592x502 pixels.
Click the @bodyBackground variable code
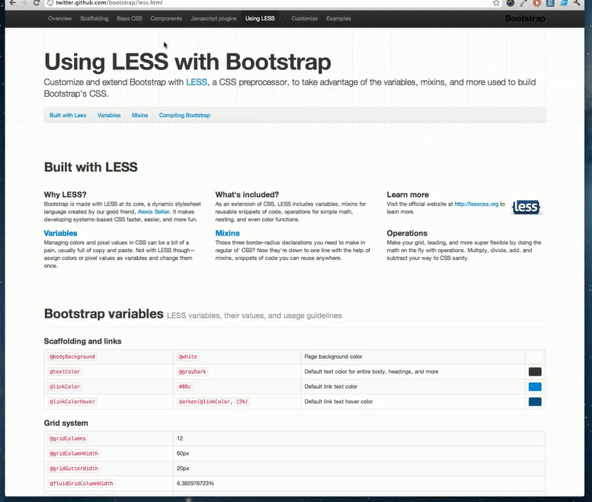72,357
